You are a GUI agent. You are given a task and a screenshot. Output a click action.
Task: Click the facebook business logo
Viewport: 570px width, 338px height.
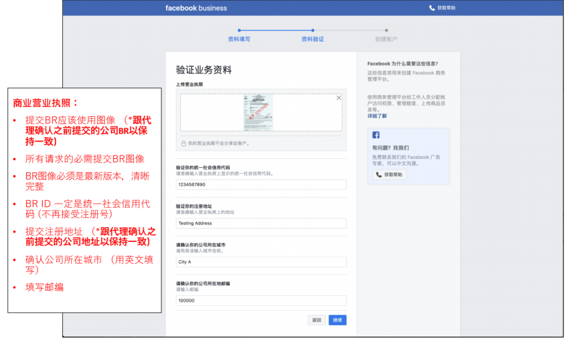[196, 8]
